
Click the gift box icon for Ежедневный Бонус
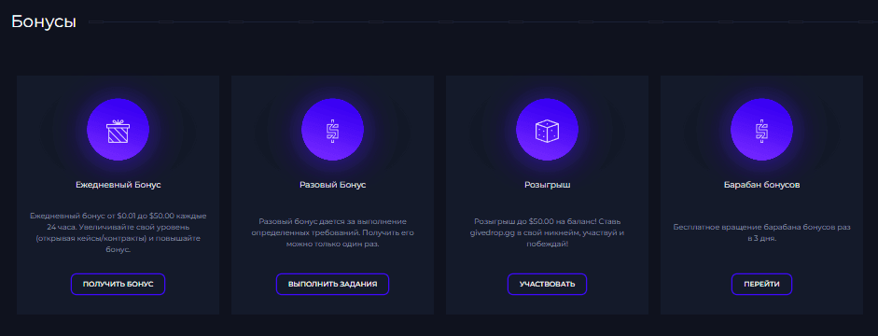point(118,131)
